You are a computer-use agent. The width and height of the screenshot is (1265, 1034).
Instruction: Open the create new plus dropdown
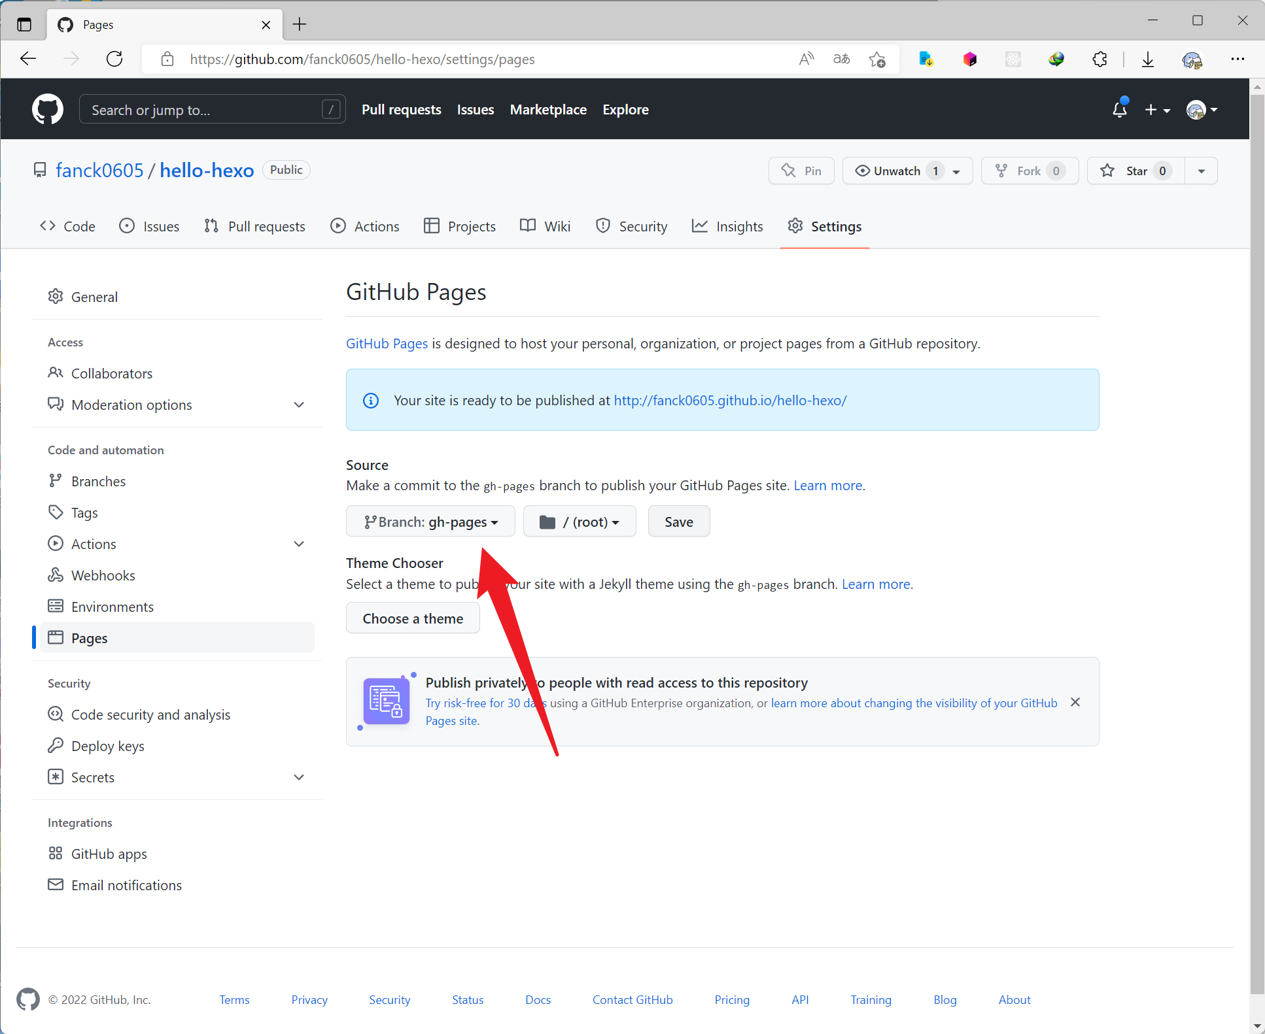(1157, 110)
